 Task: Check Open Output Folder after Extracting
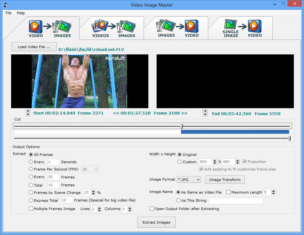point(152,209)
